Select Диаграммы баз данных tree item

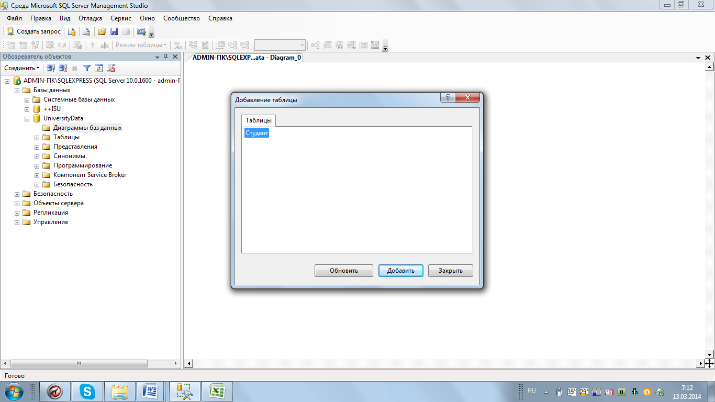pyautogui.click(x=87, y=128)
